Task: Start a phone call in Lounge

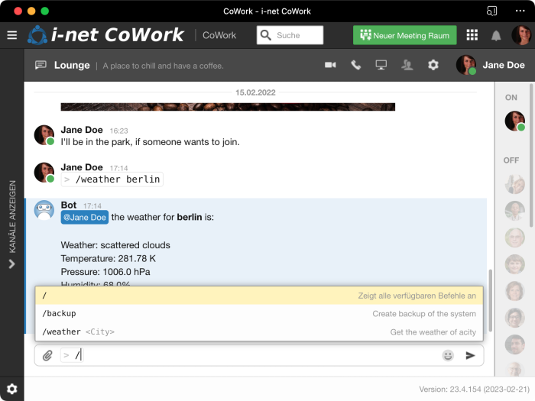Action: click(356, 66)
